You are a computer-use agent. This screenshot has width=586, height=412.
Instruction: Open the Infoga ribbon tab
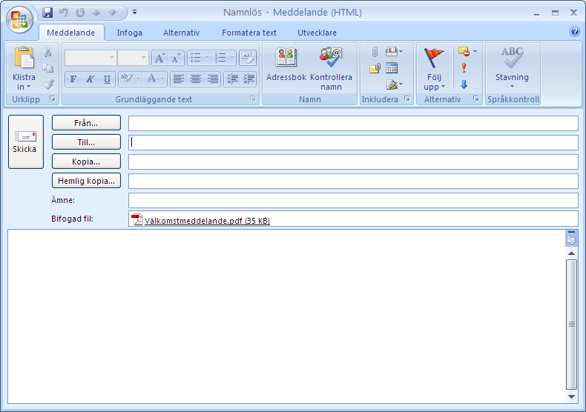pos(129,33)
